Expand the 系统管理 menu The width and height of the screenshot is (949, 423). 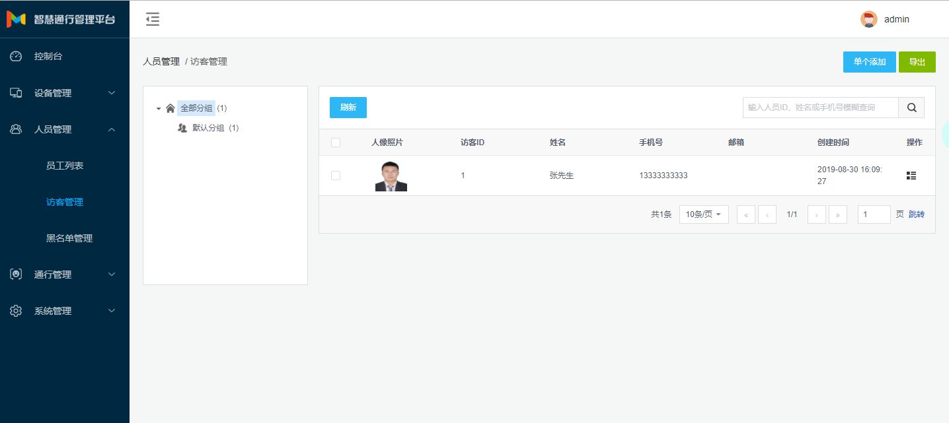[65, 311]
